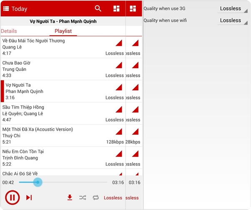Viewport: 251px width, 210px height.
Task: Download the current song
Action: click(x=70, y=197)
